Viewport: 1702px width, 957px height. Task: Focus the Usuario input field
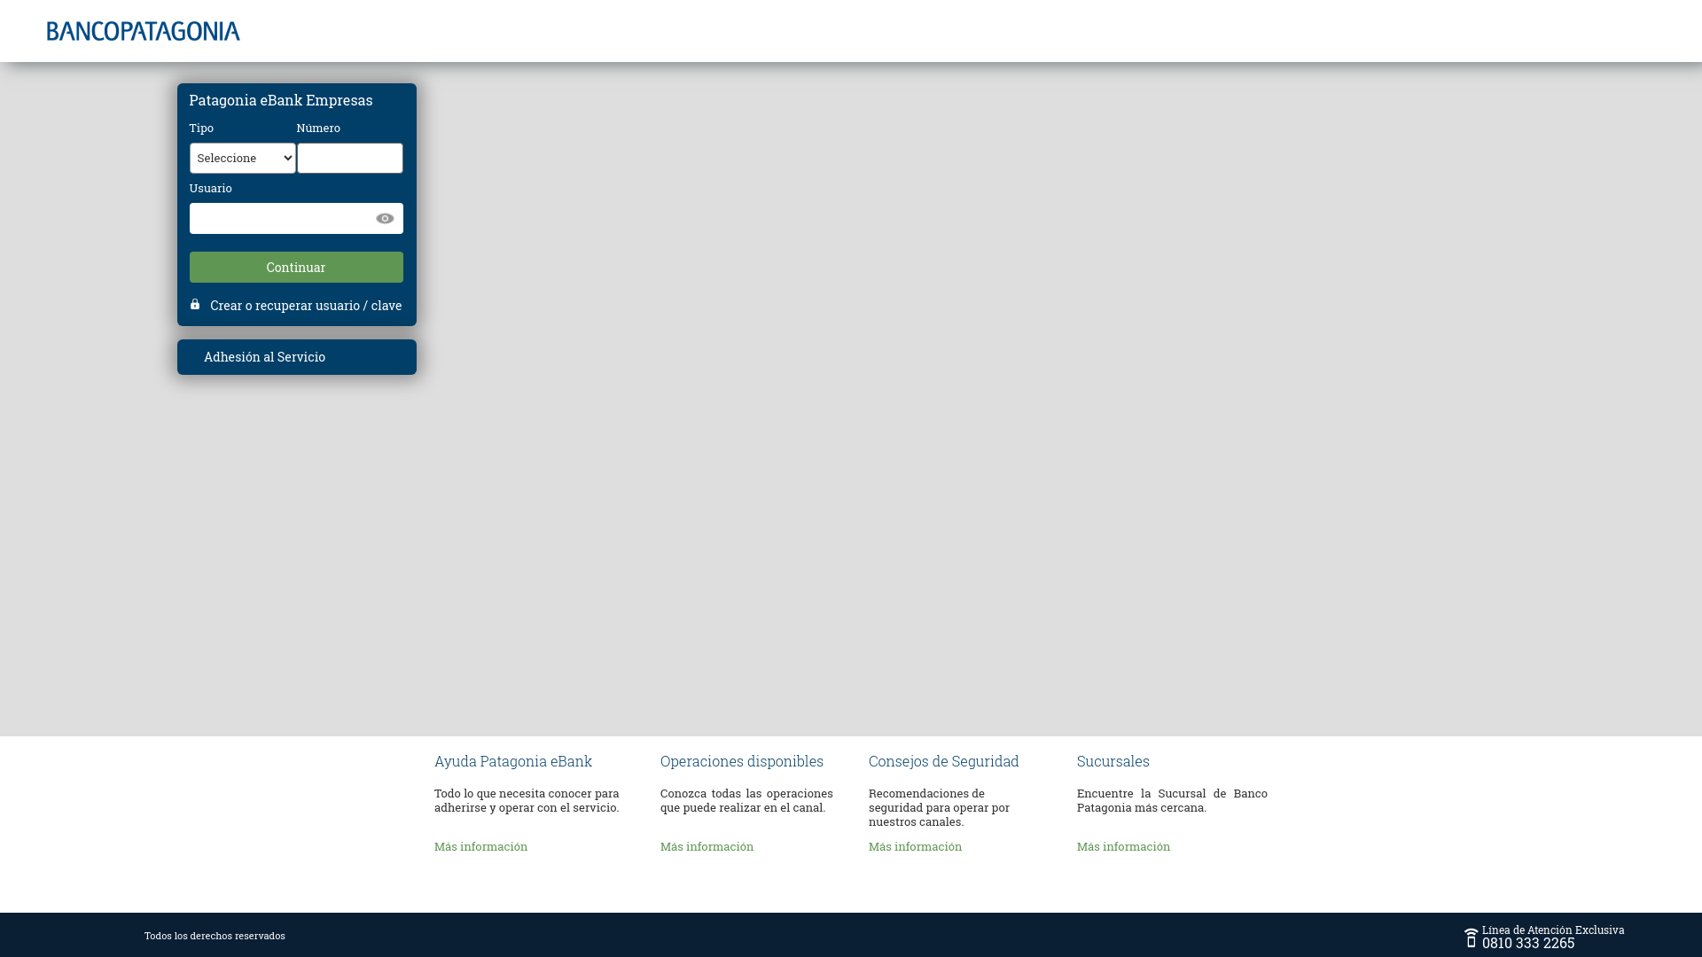296,219
